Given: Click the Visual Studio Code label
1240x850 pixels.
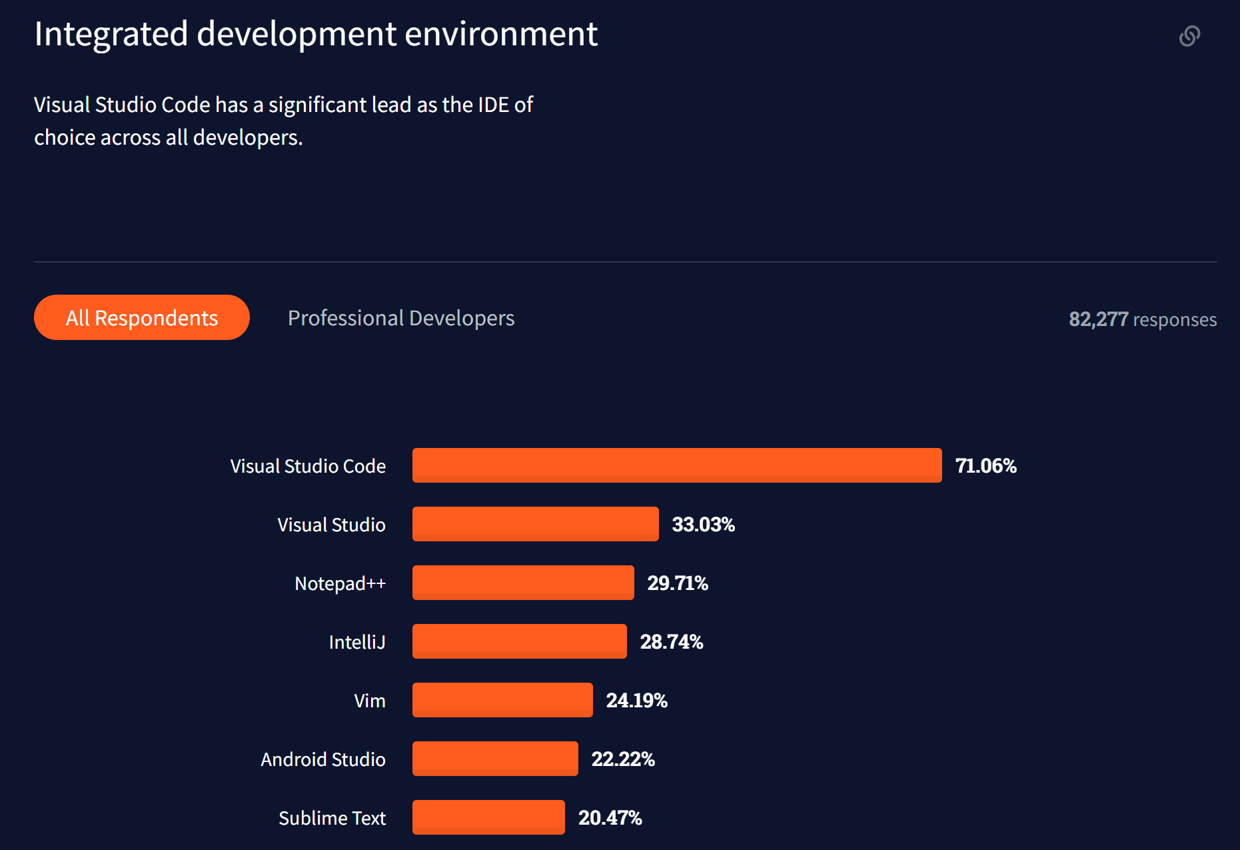Looking at the screenshot, I should [308, 466].
